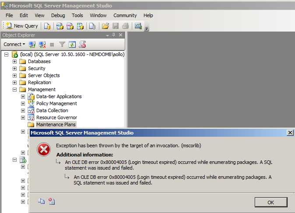Click the script-with-red-X icon in Object Explorer toolbar
The height and width of the screenshot is (213, 295).
tap(82, 44)
